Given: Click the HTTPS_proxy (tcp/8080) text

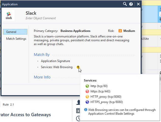Looking at the screenshot, I should [107, 102].
